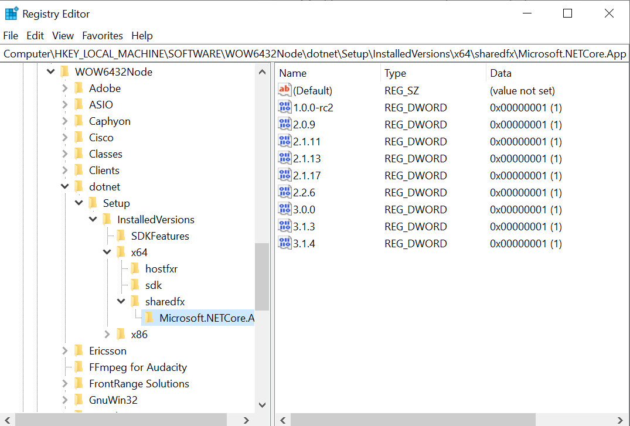Click the DWORD icon beside 2.0.9
This screenshot has height=426, width=630.
coord(284,124)
